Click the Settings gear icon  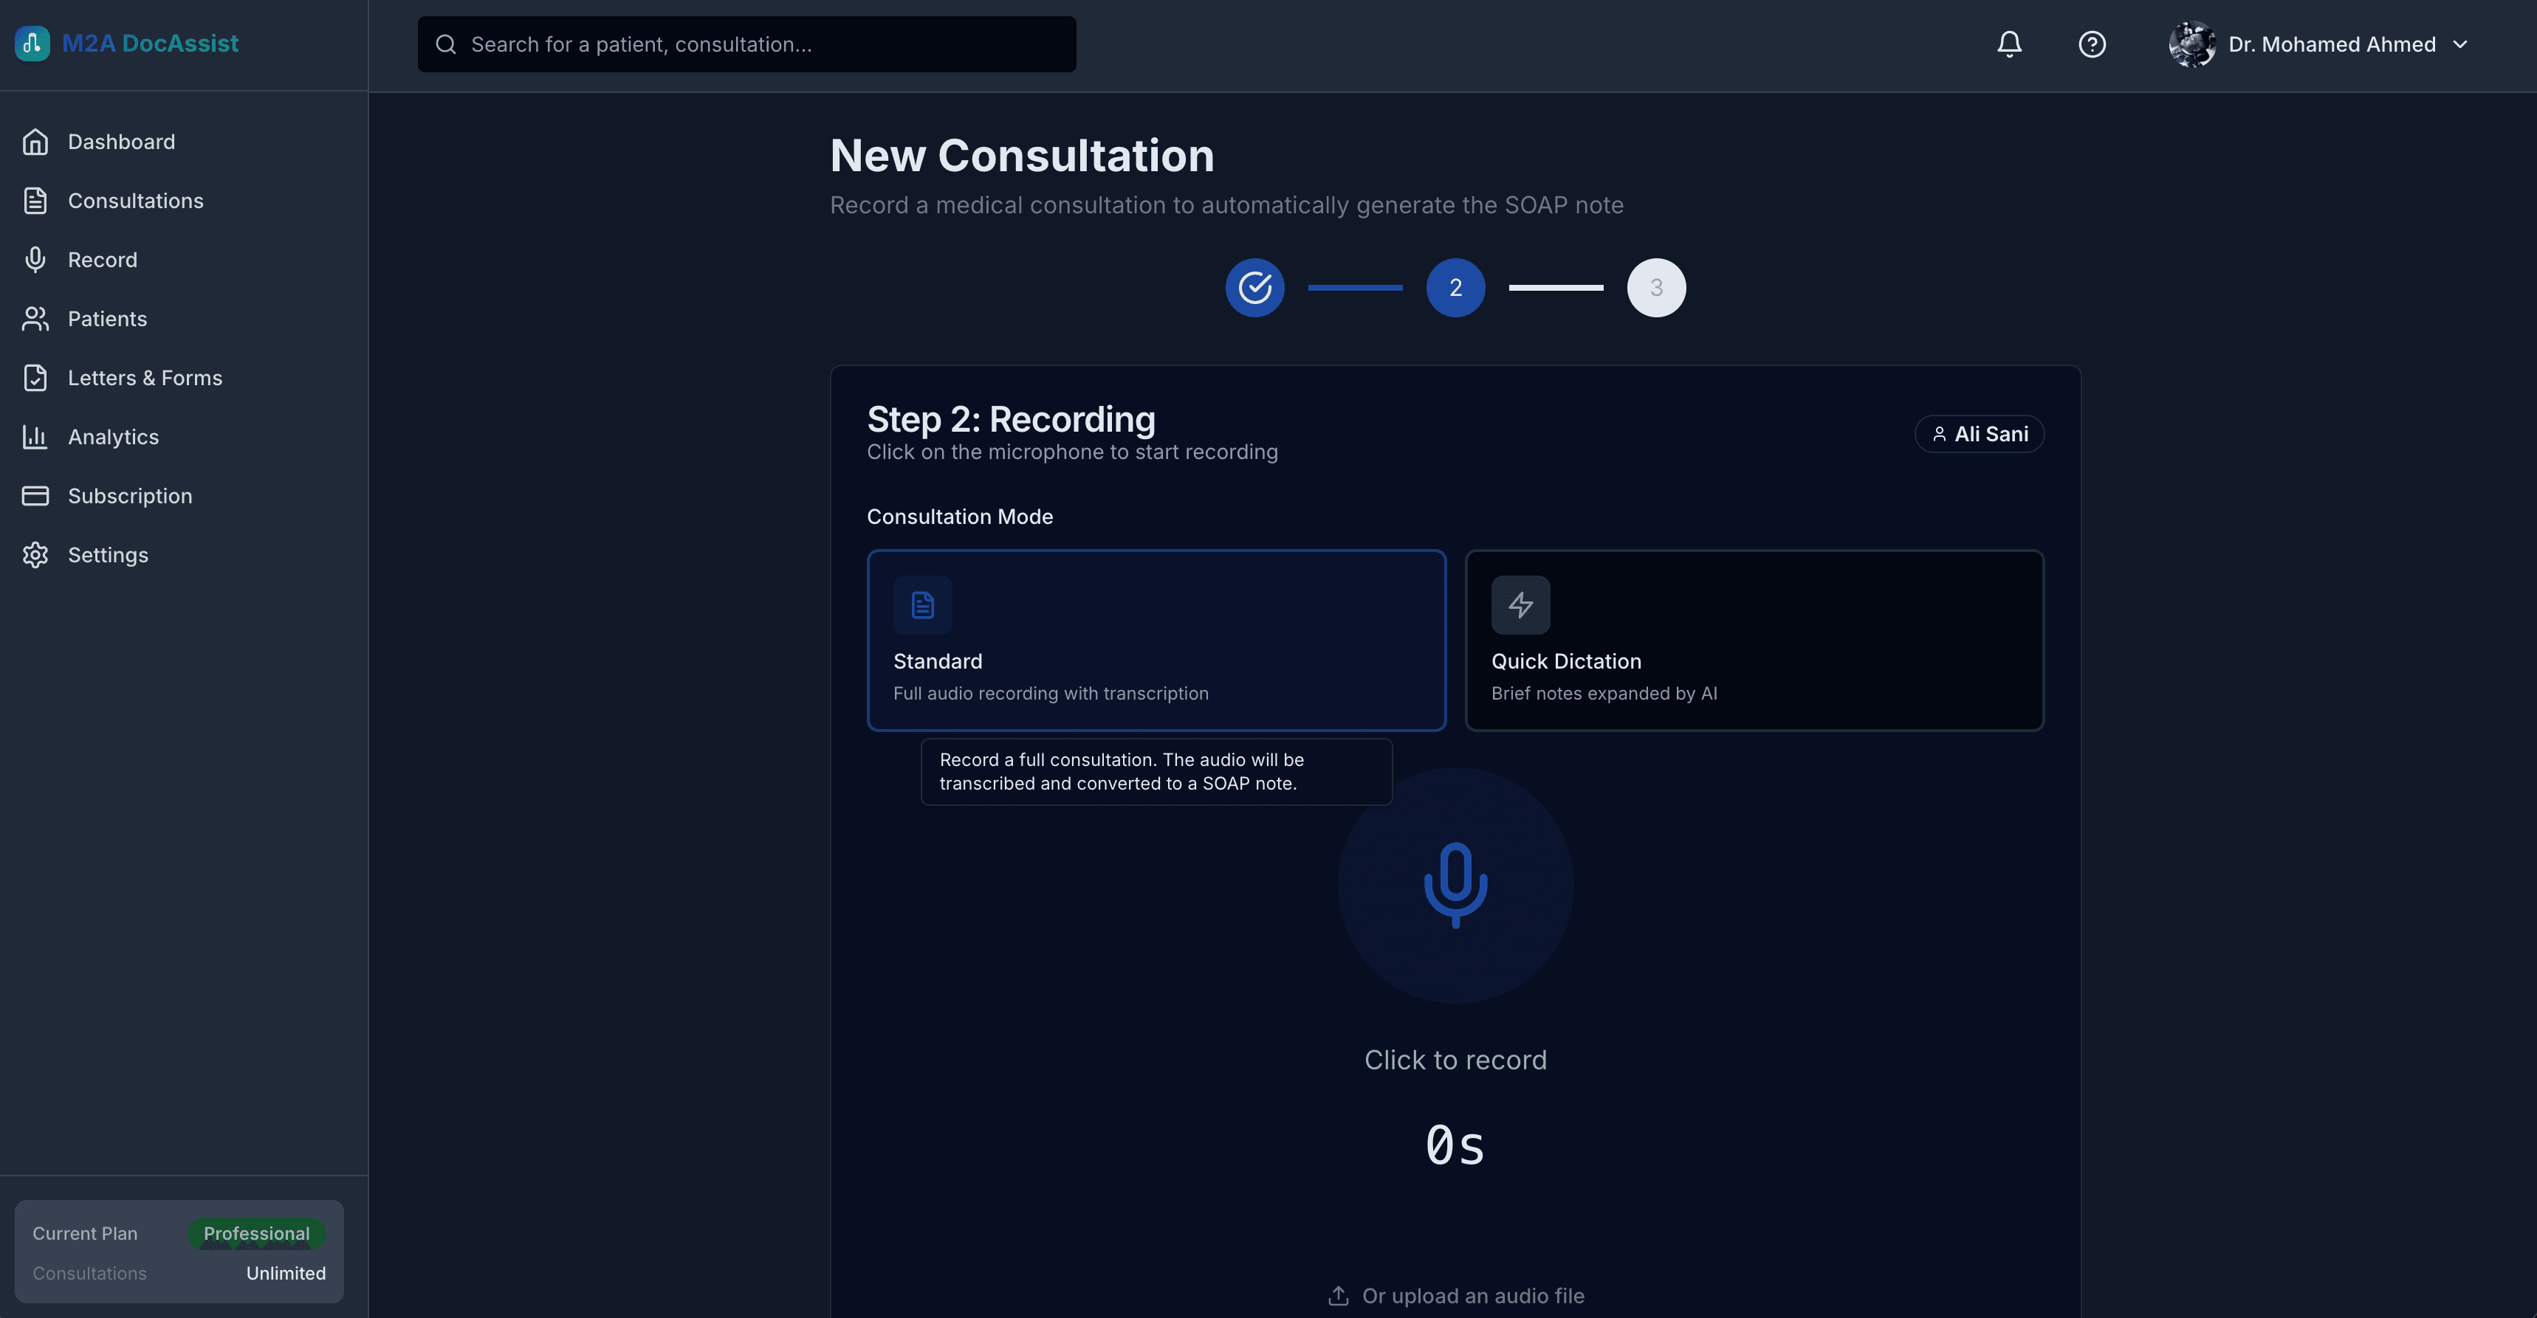coord(35,555)
